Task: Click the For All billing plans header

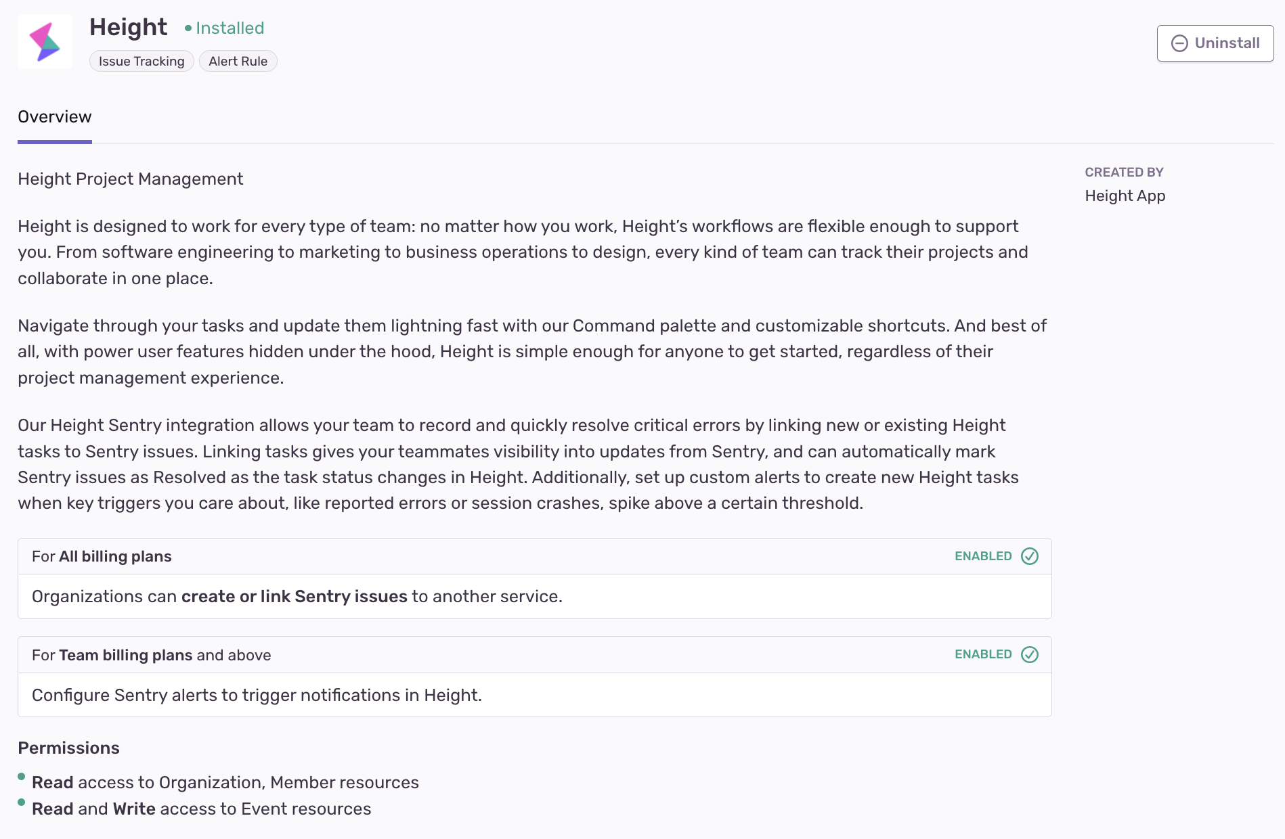Action: [x=102, y=556]
